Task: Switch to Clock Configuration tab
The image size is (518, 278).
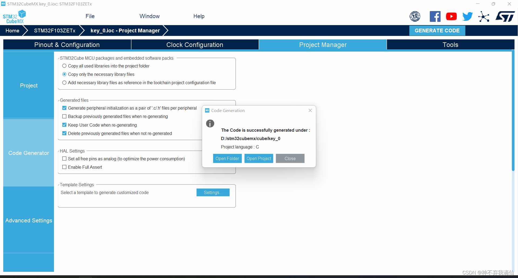Action: click(195, 45)
